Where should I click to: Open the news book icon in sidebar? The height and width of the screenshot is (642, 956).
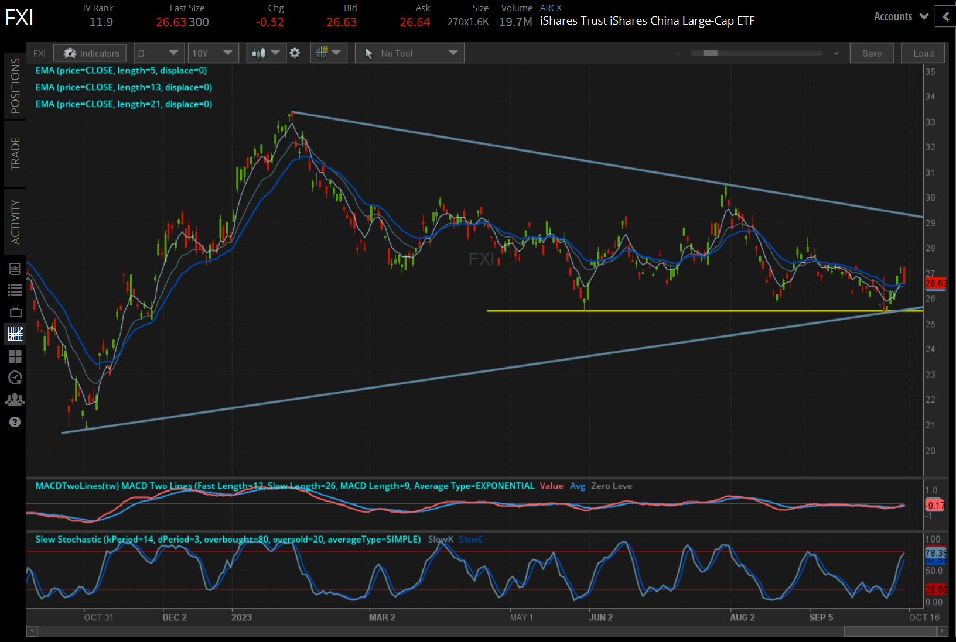tap(15, 269)
